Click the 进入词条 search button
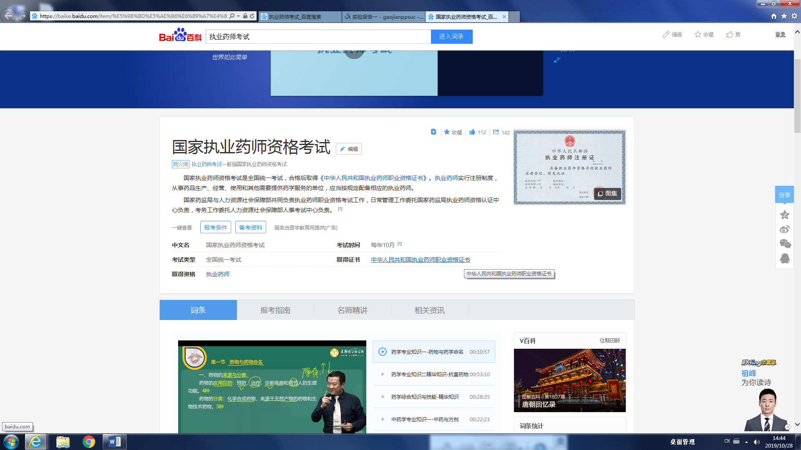Screen dimensions: 801x450 (x=451, y=37)
